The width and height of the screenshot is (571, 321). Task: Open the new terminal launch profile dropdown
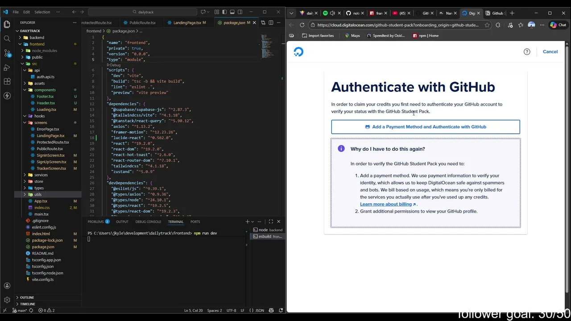(252, 222)
